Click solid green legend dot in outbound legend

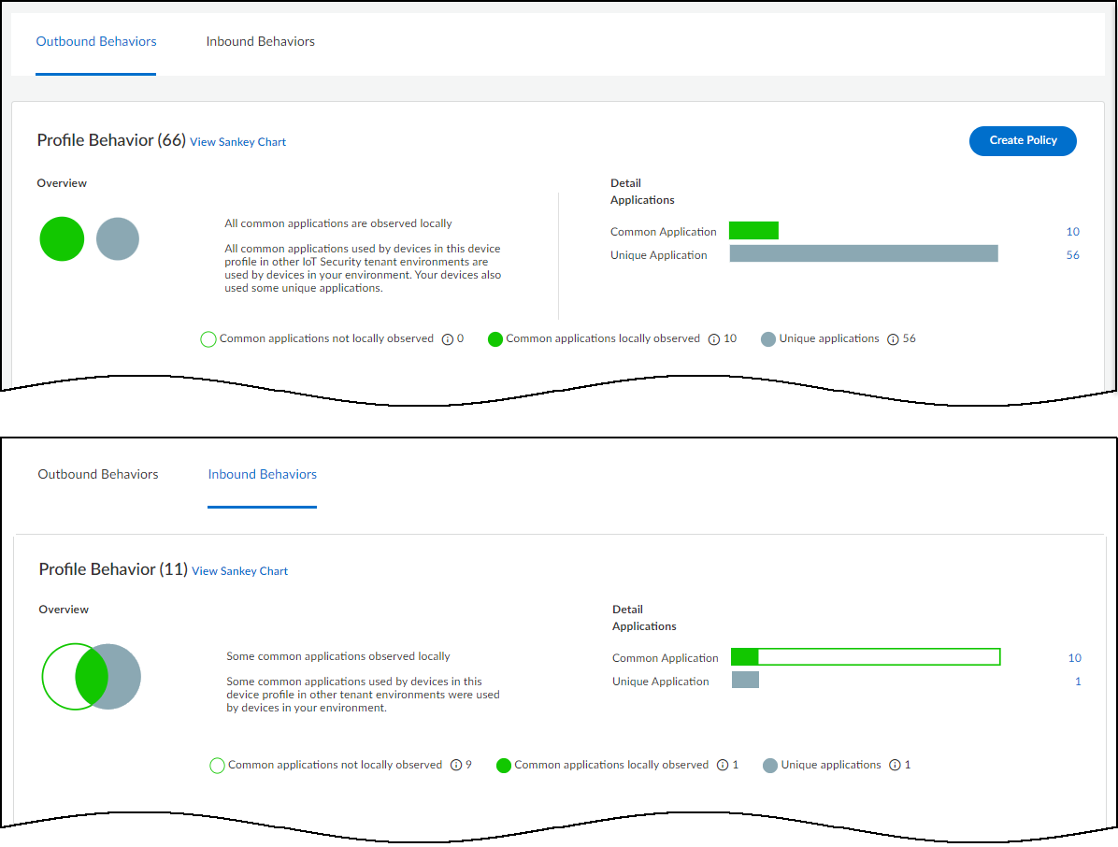[x=494, y=339]
